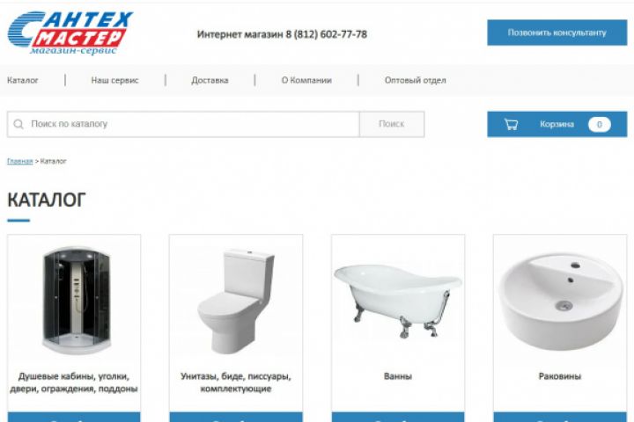Click the Позвонить консультанту button

coord(557,33)
